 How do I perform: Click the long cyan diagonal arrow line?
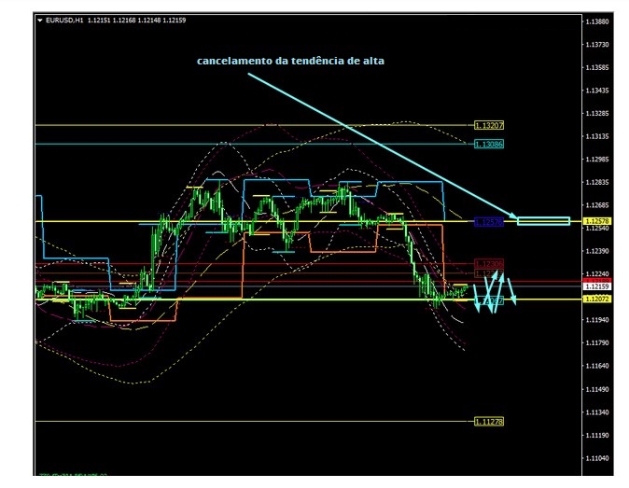tap(373, 142)
